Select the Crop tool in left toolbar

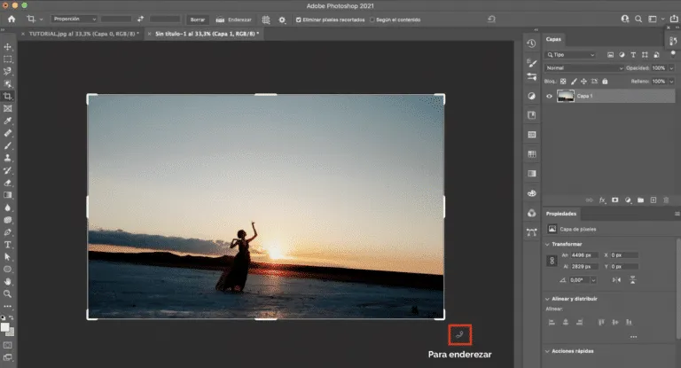[x=7, y=96]
